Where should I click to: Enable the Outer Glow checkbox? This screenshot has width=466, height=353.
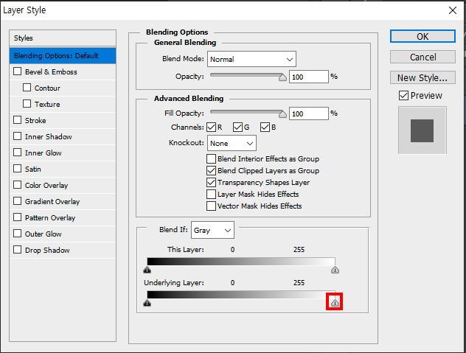[18, 234]
